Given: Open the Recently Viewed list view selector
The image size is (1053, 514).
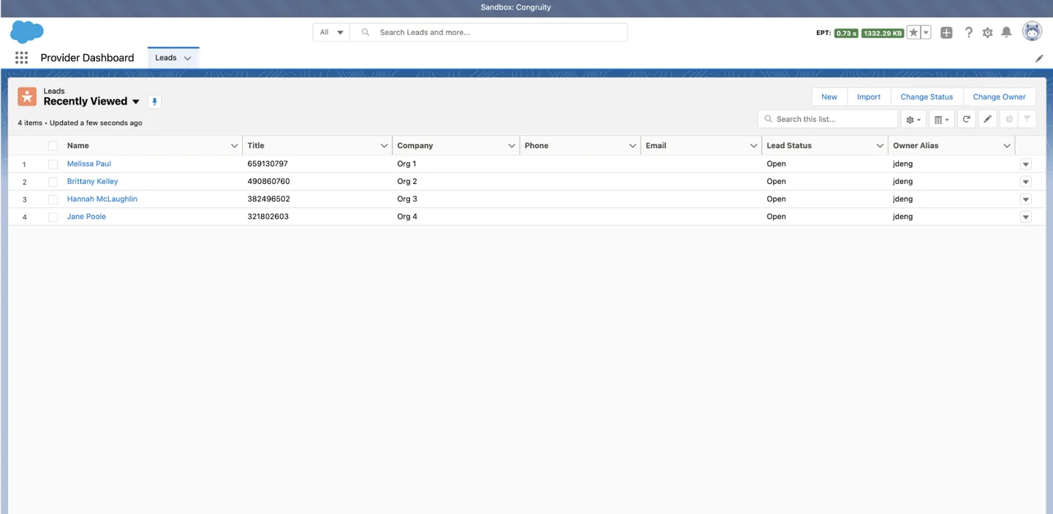Looking at the screenshot, I should pyautogui.click(x=136, y=101).
